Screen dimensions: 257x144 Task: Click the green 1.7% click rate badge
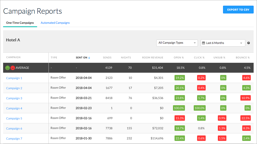[201, 98]
